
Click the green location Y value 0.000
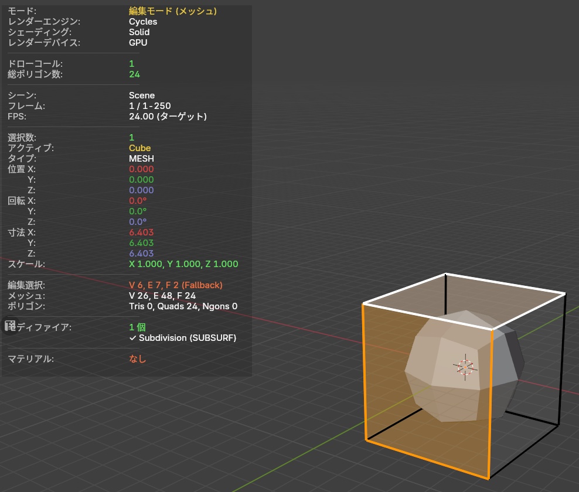(x=141, y=180)
